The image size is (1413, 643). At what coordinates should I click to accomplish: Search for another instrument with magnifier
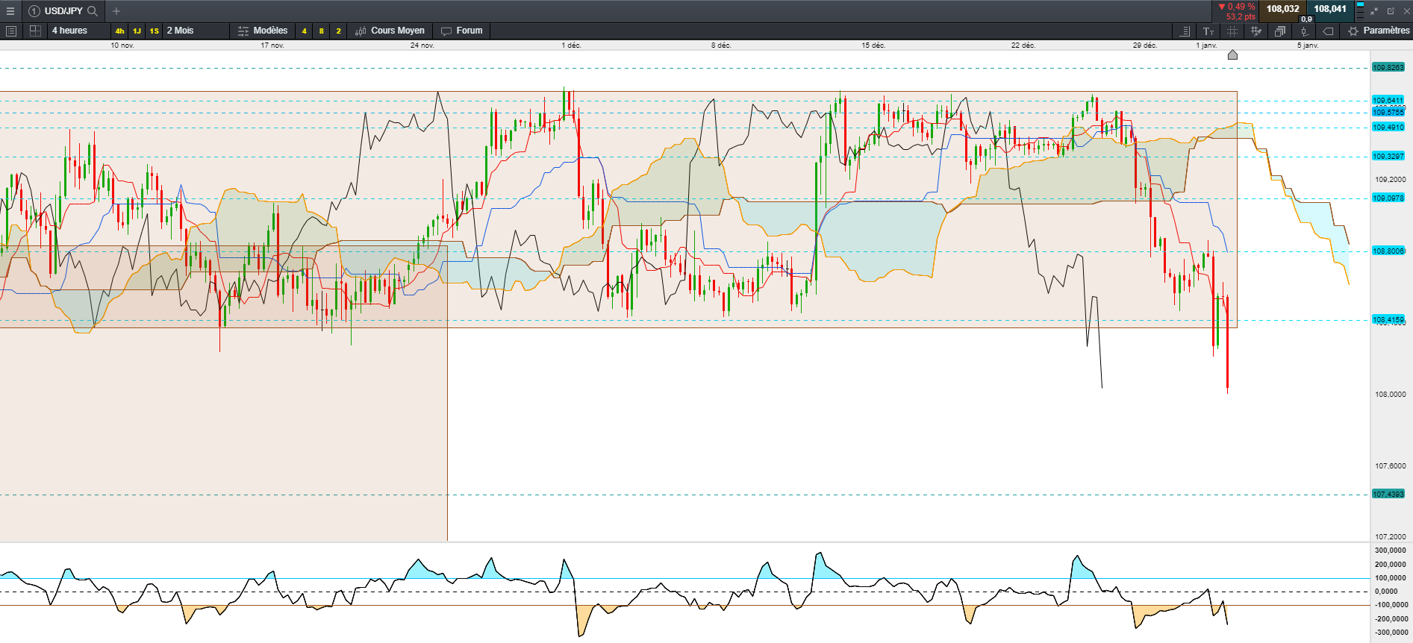pos(93,11)
